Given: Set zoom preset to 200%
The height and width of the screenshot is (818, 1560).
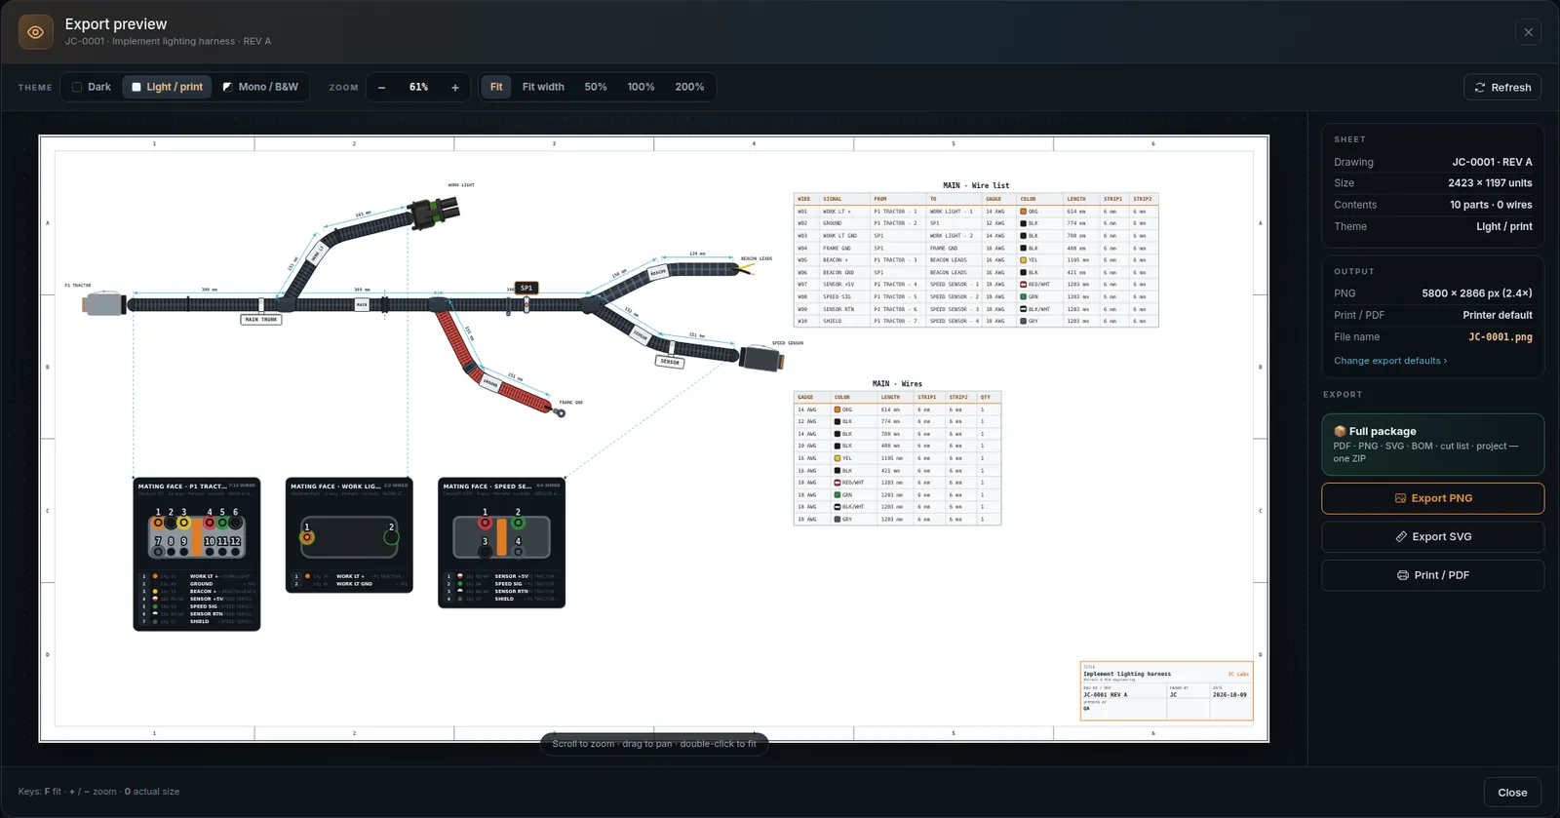Looking at the screenshot, I should click(689, 87).
